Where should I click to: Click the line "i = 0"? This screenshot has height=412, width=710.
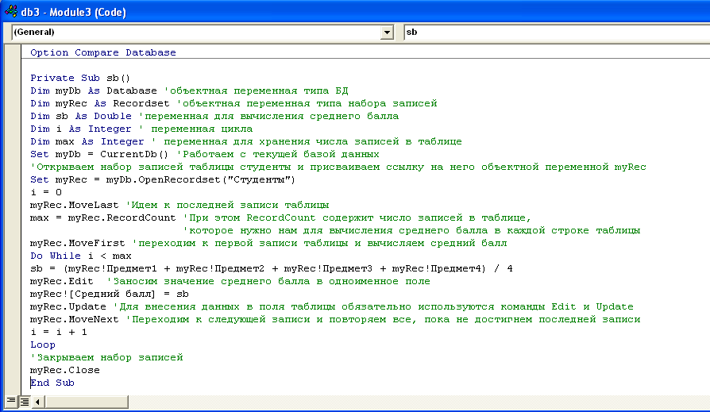point(46,192)
